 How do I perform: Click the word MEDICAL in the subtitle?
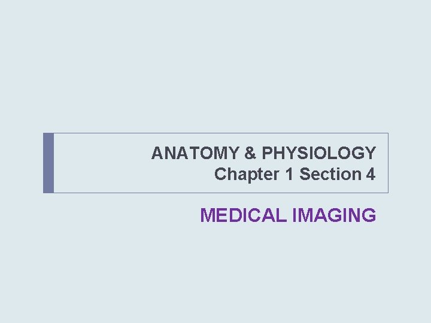click(244, 215)
